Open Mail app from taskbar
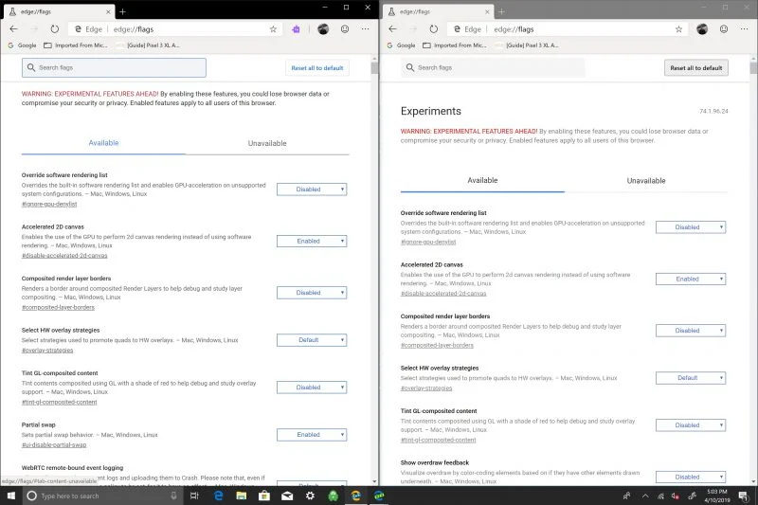This screenshot has height=505, width=758. click(287, 496)
